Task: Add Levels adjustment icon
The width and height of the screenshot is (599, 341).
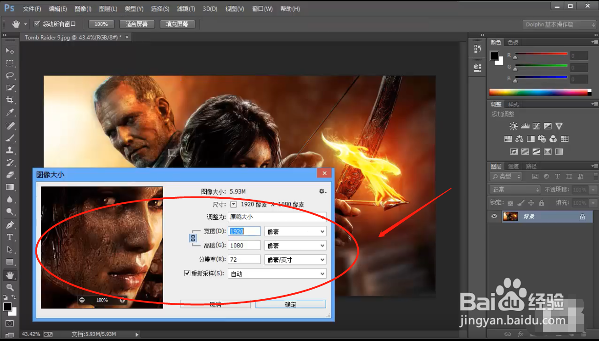Action: 525,126
